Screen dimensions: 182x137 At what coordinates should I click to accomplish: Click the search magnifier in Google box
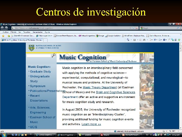pyautogui.click(x=178, y=28)
